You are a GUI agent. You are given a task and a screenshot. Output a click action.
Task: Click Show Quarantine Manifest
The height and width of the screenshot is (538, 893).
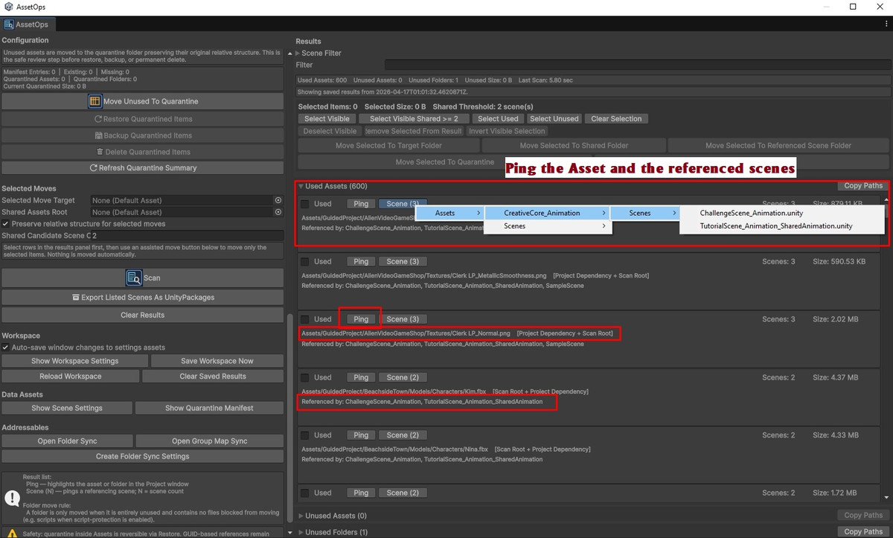209,408
